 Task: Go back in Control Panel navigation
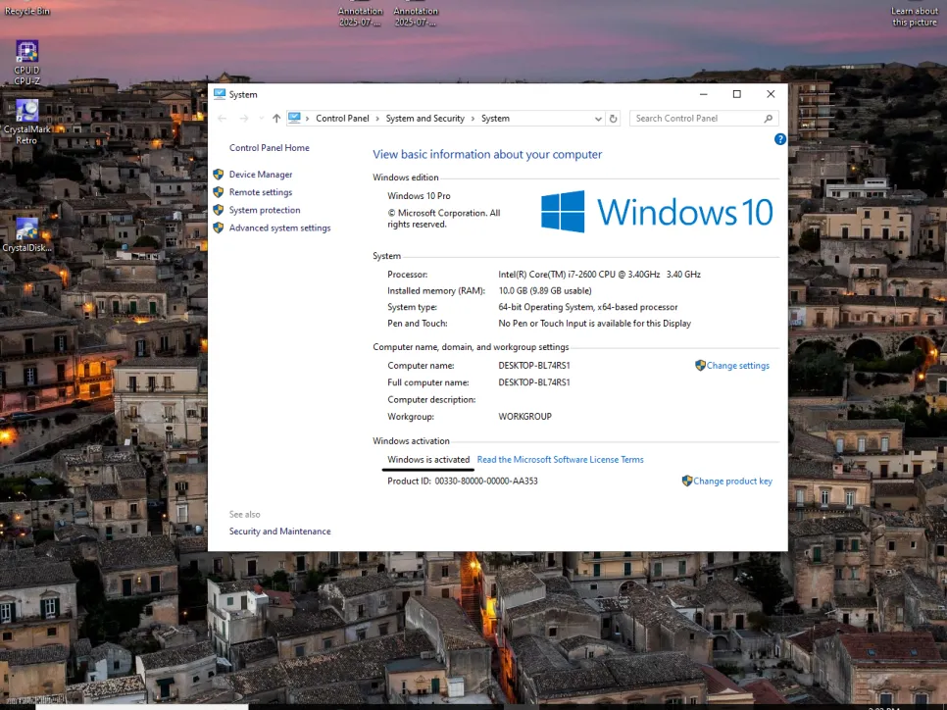(223, 119)
